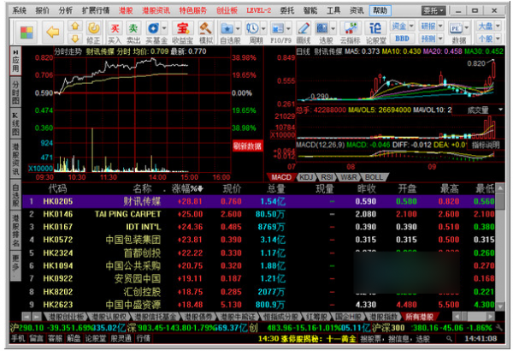Click the magnifier search icon in bottom bar
This screenshot has height=351, width=513.
[449, 339]
